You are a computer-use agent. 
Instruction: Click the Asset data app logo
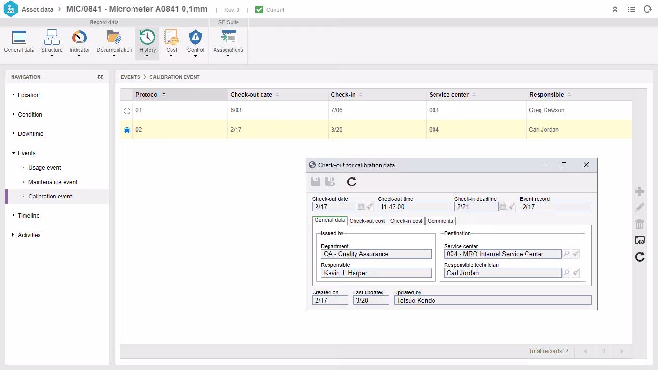click(11, 9)
